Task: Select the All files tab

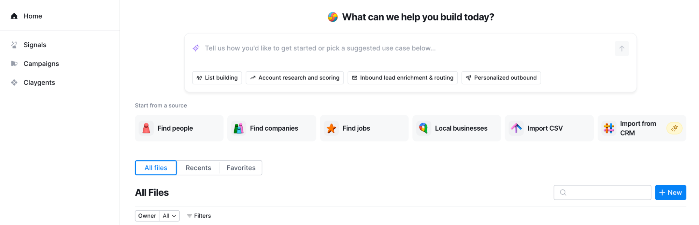Action: tap(156, 168)
